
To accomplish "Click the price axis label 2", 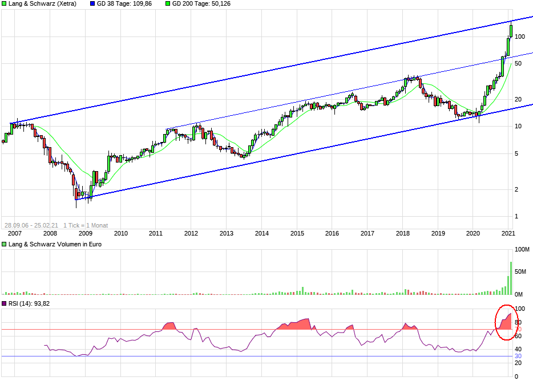I will 516,190.
